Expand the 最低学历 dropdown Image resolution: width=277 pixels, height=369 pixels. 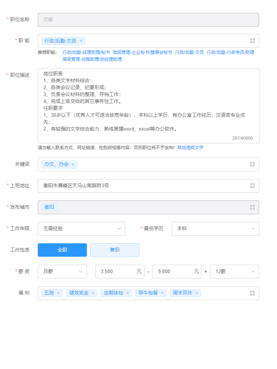click(215, 228)
